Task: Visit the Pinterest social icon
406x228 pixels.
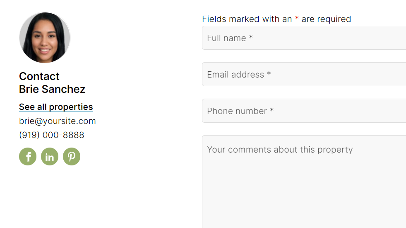Action: click(x=72, y=156)
